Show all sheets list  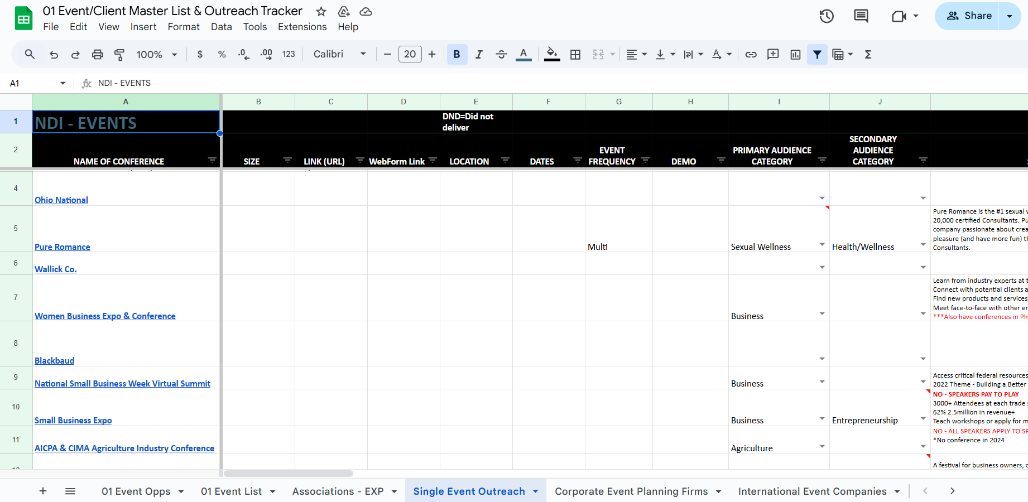[70, 491]
